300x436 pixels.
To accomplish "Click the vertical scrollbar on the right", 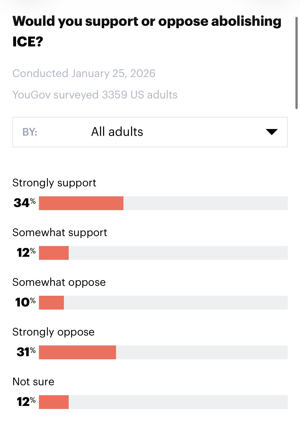I will point(296,63).
